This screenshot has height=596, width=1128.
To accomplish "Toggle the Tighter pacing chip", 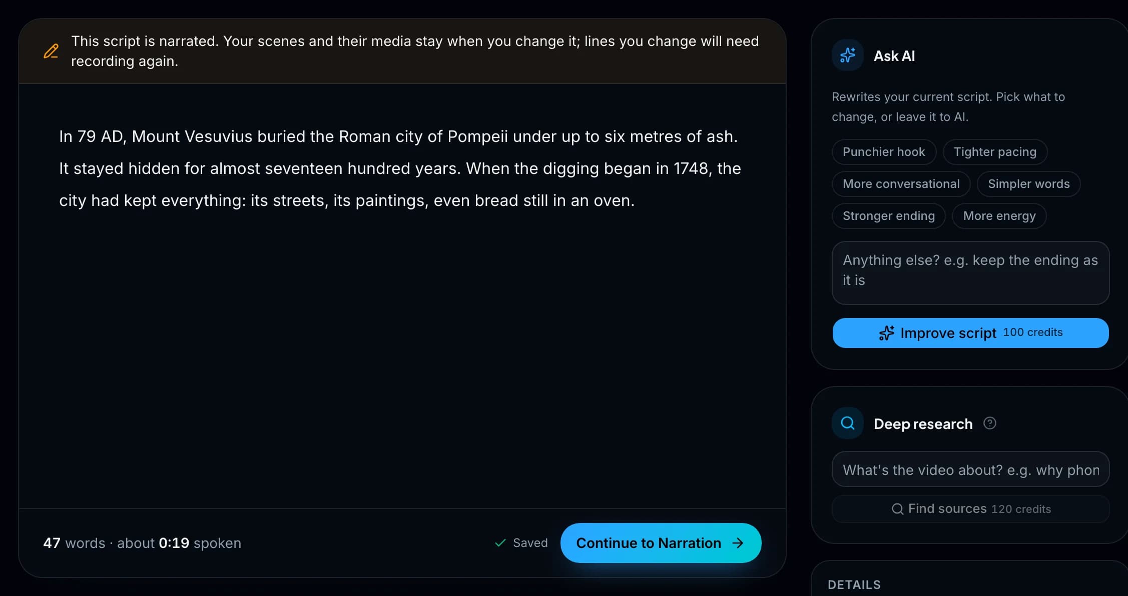I will 995,152.
